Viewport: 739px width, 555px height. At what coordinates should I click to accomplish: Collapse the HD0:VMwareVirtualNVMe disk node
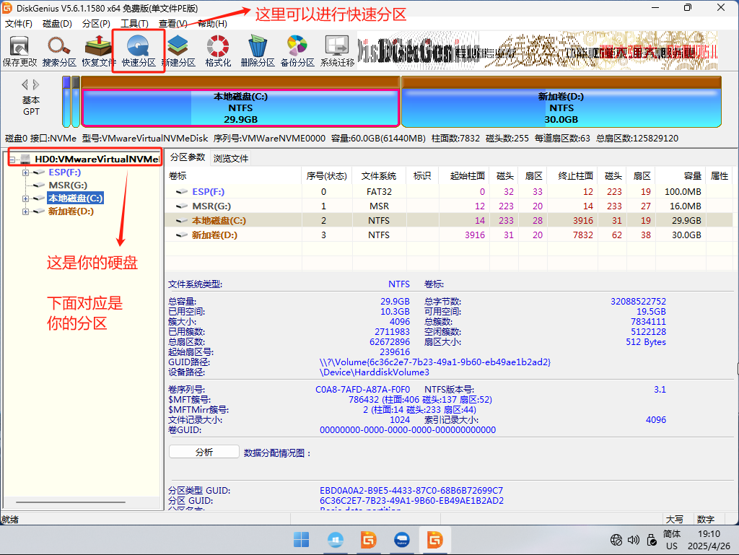coord(12,159)
